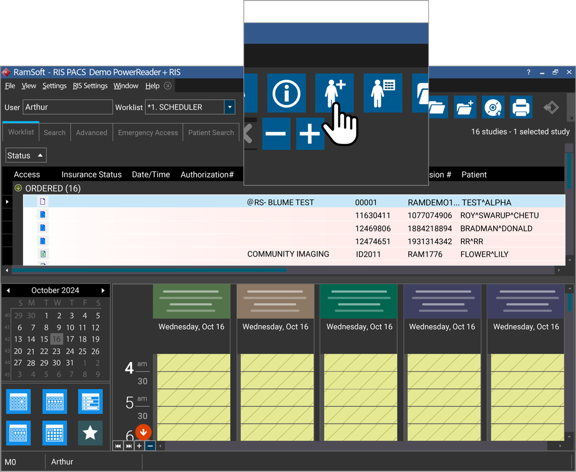Open the Status dropdown
Image resolution: width=576 pixels, height=472 pixels.
26,155
